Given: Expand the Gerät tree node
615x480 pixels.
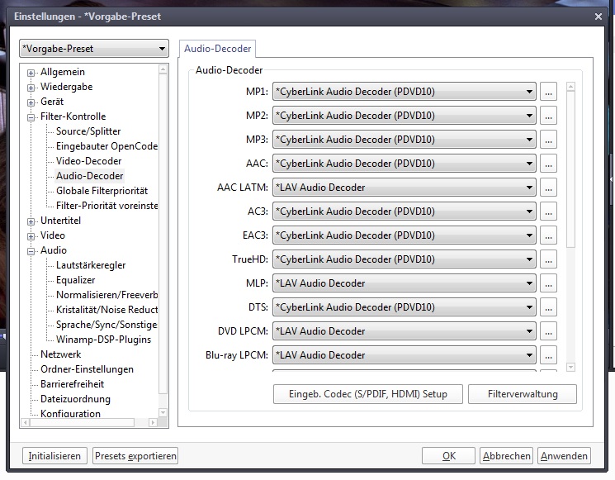Looking at the screenshot, I should click(x=31, y=102).
